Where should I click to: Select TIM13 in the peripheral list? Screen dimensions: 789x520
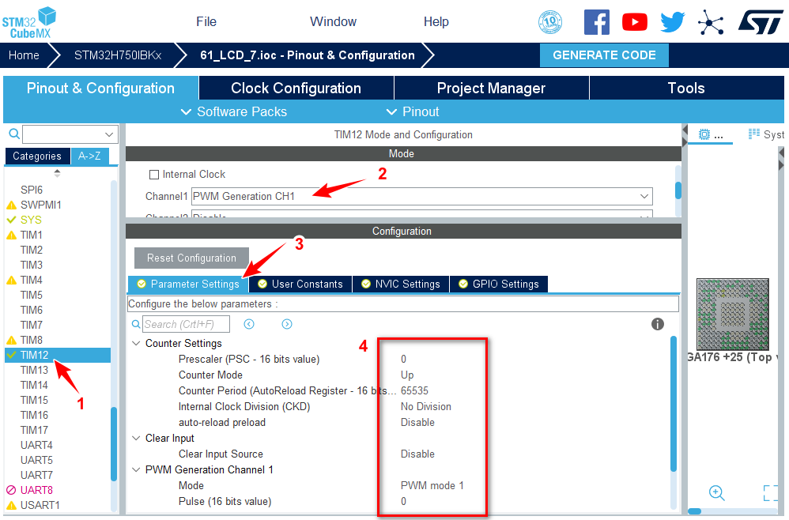(x=35, y=370)
